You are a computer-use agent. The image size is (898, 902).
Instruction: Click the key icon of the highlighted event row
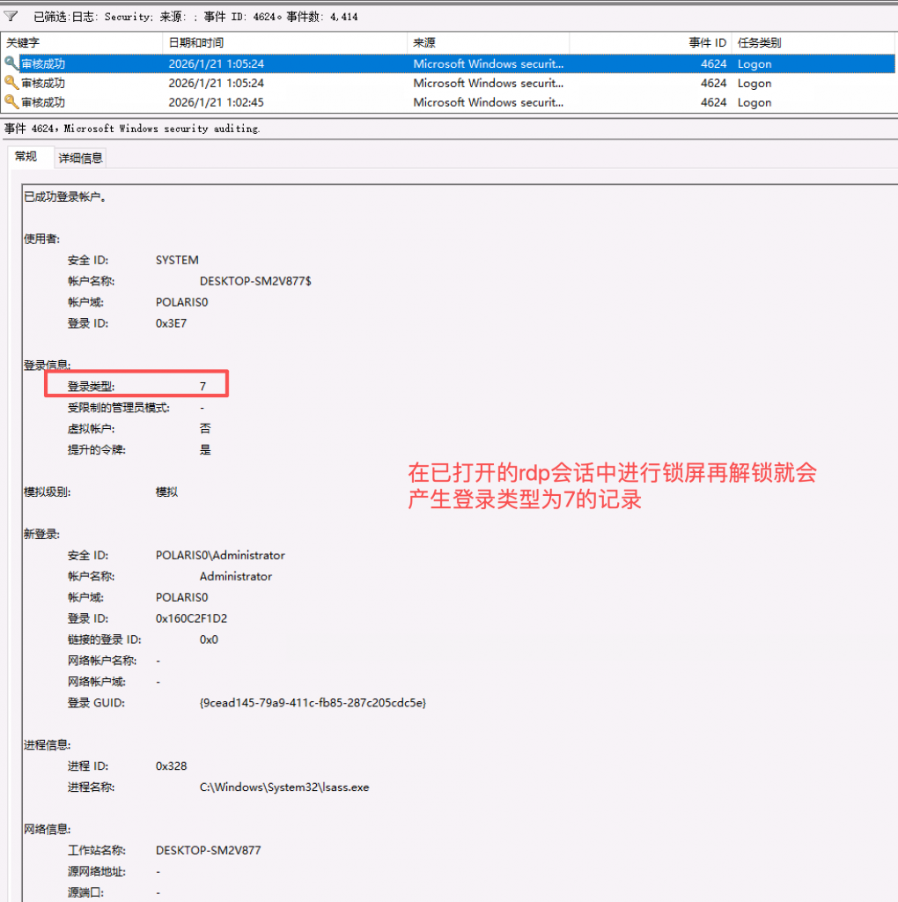tap(11, 63)
